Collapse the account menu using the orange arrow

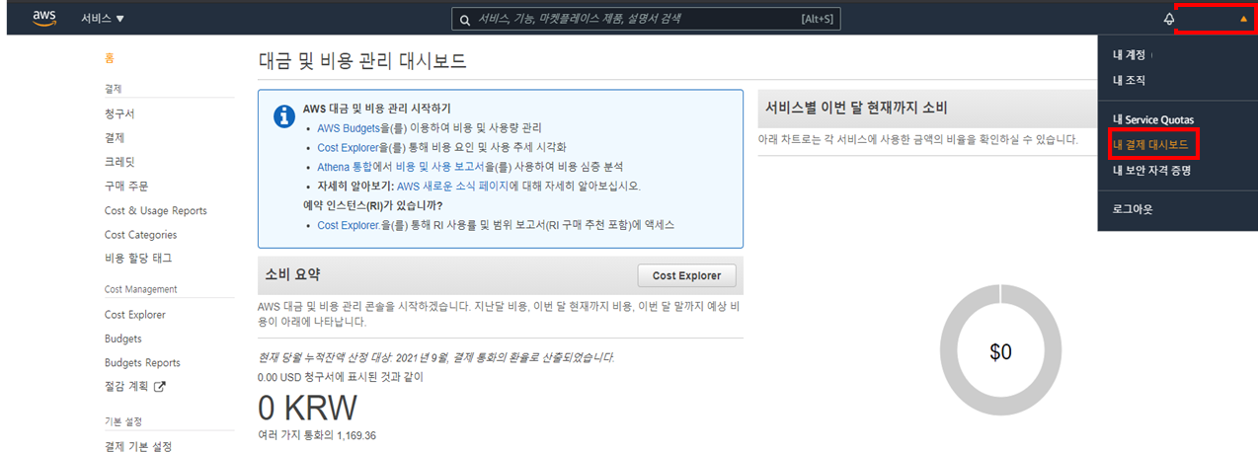1243,19
